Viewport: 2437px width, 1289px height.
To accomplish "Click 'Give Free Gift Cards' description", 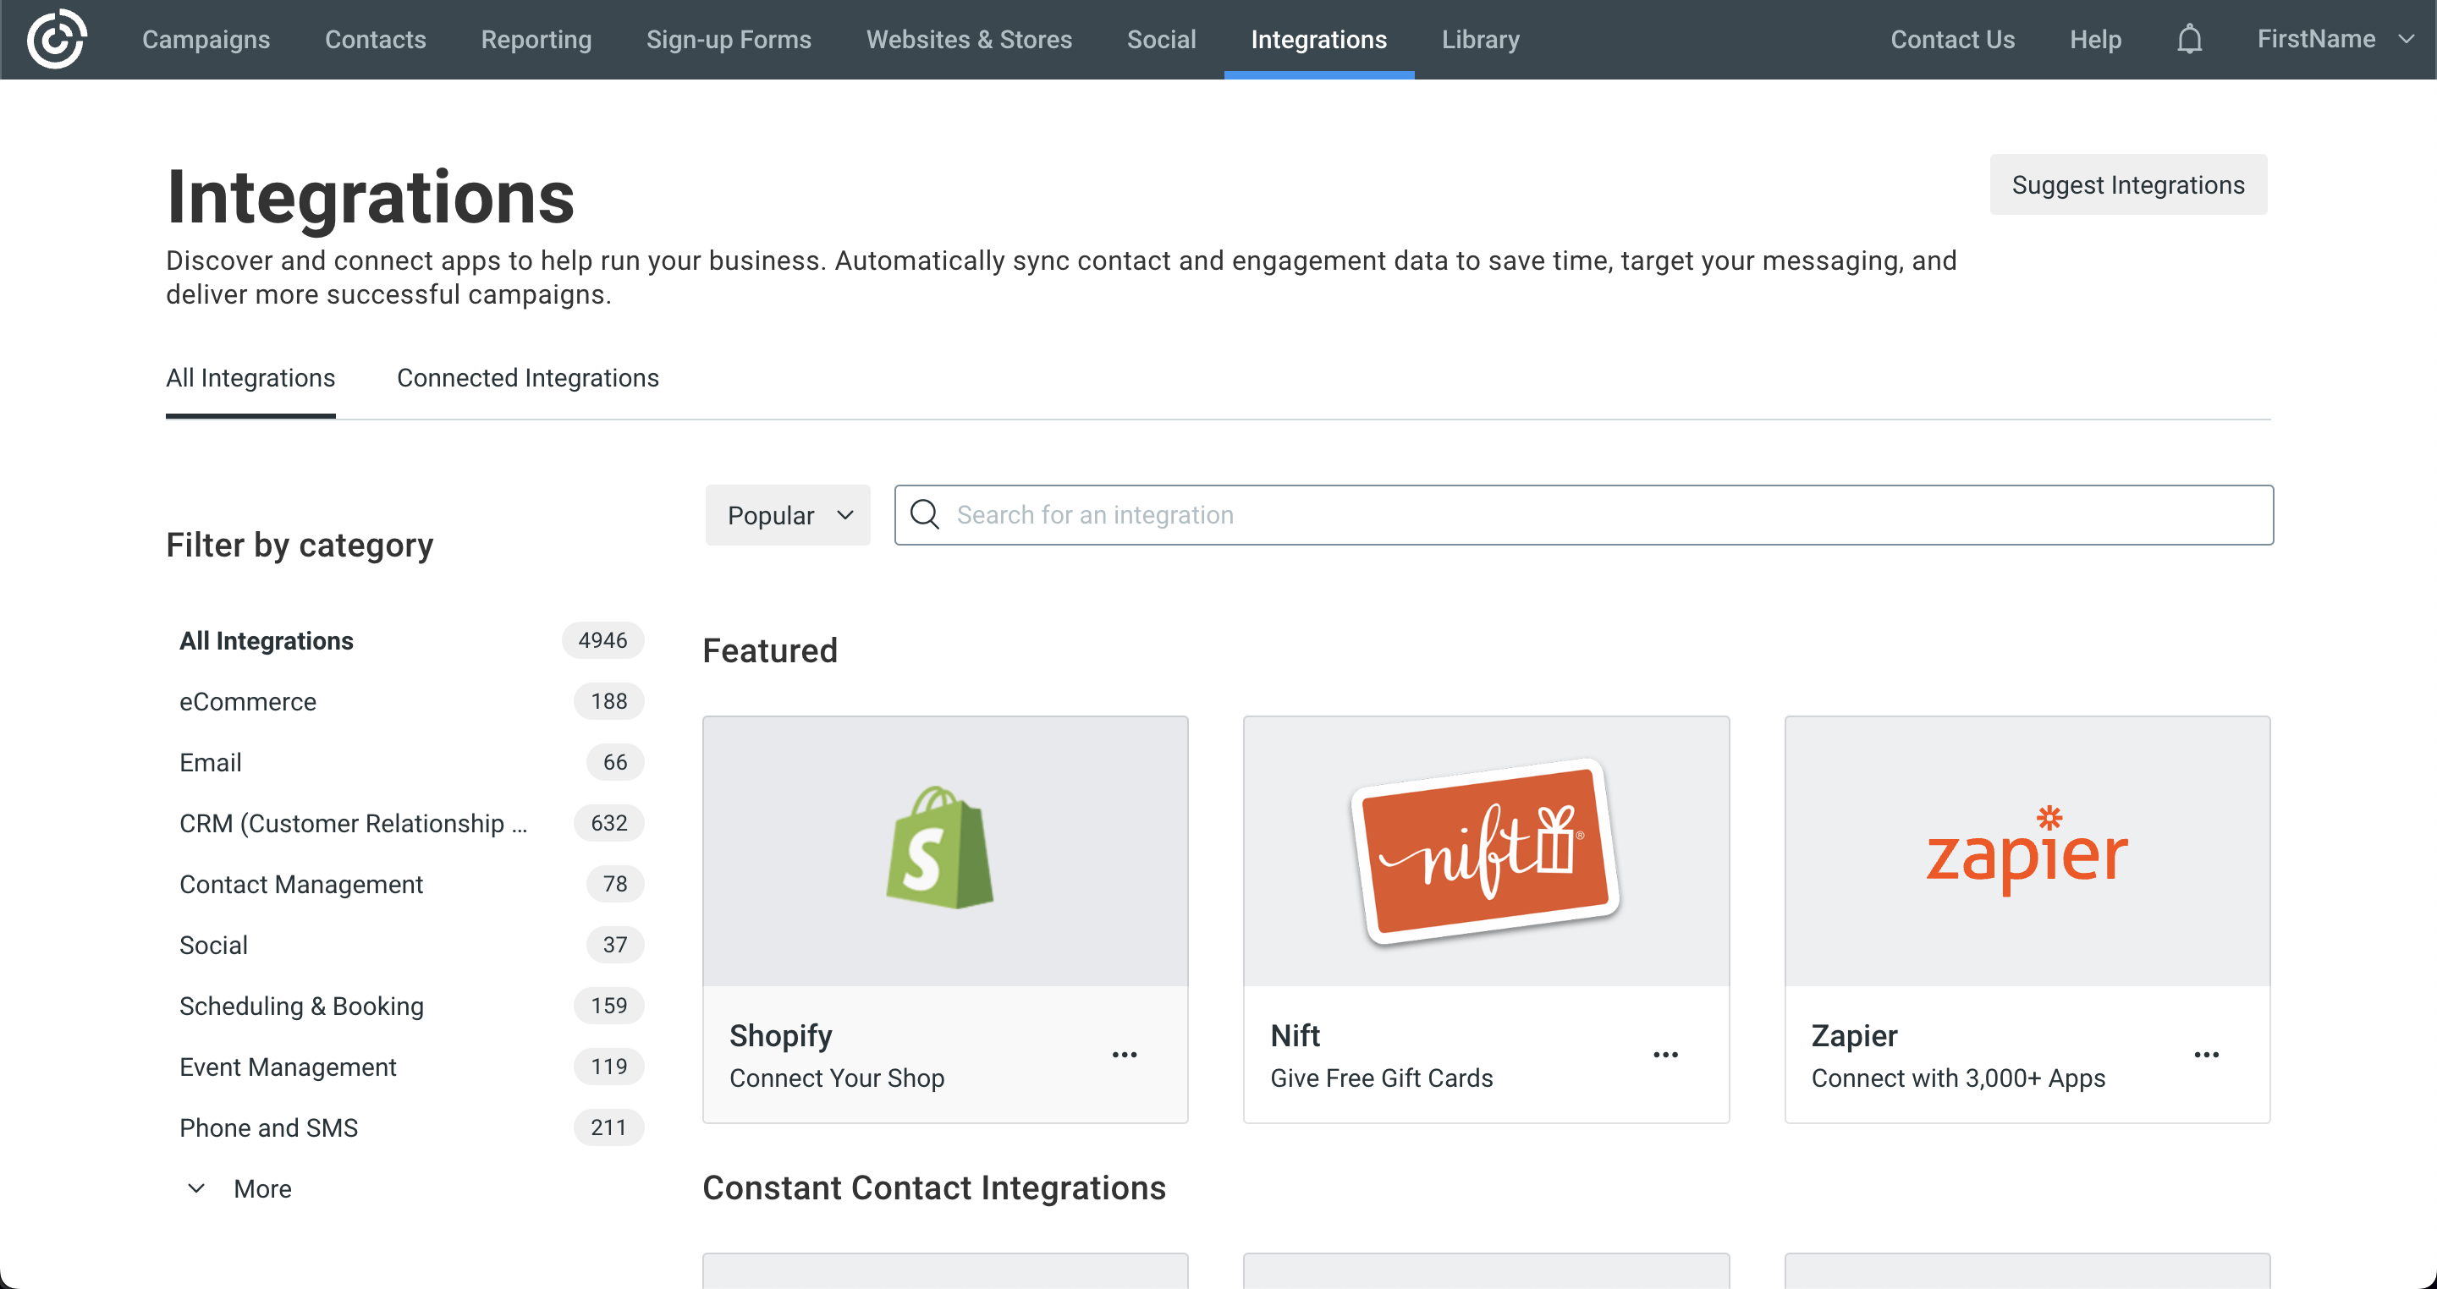I will [1381, 1078].
